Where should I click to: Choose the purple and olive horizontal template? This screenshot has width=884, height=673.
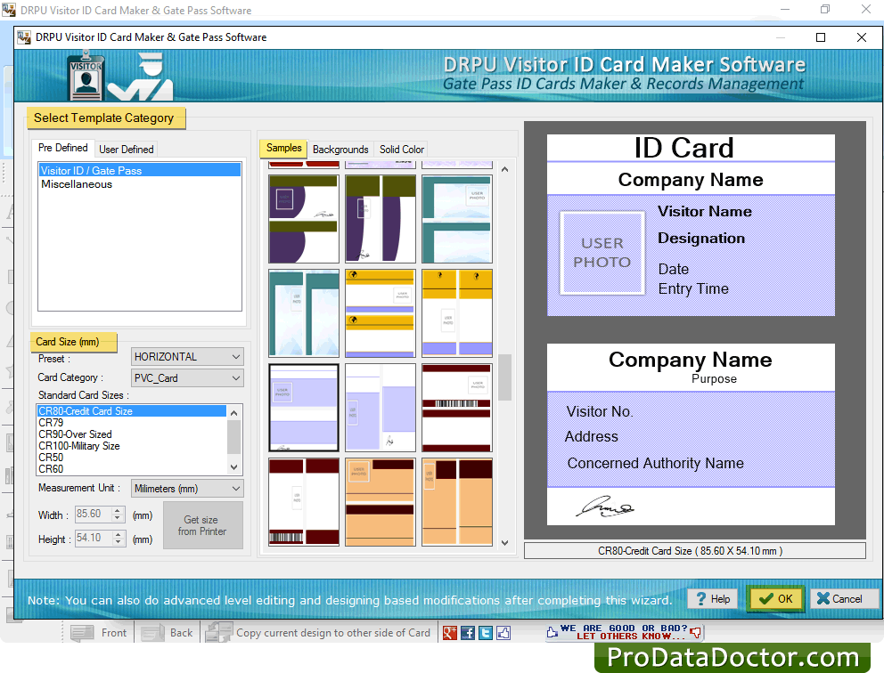[304, 219]
